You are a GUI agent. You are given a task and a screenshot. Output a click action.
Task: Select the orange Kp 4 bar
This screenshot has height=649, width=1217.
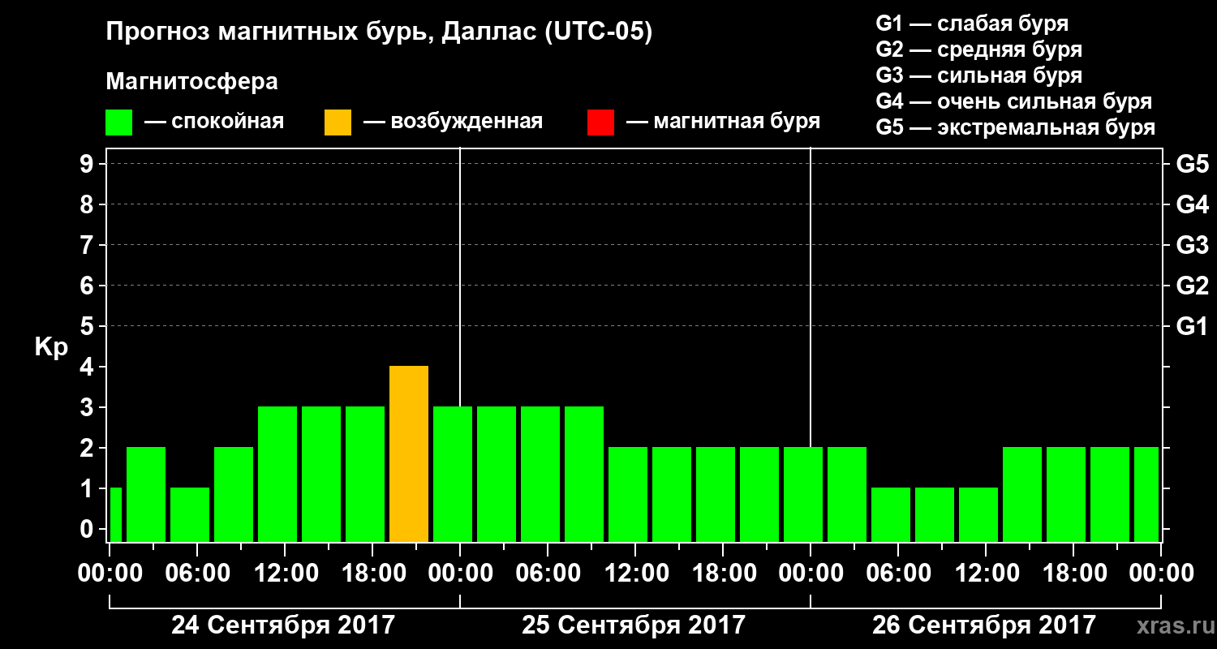tap(409, 453)
